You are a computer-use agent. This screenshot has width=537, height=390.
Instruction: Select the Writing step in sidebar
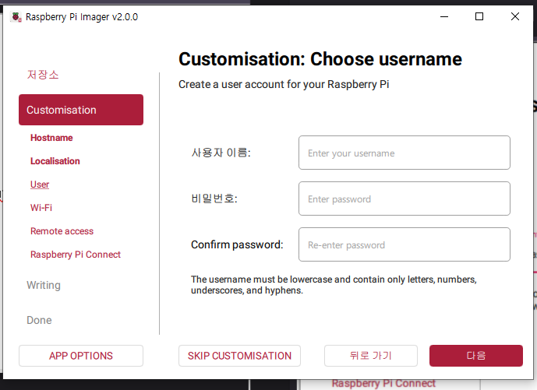(x=44, y=285)
